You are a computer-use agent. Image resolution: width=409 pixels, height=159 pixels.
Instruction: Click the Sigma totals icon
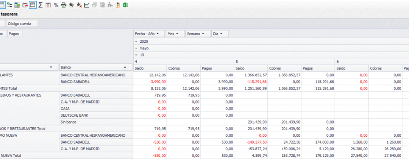click(41, 5)
